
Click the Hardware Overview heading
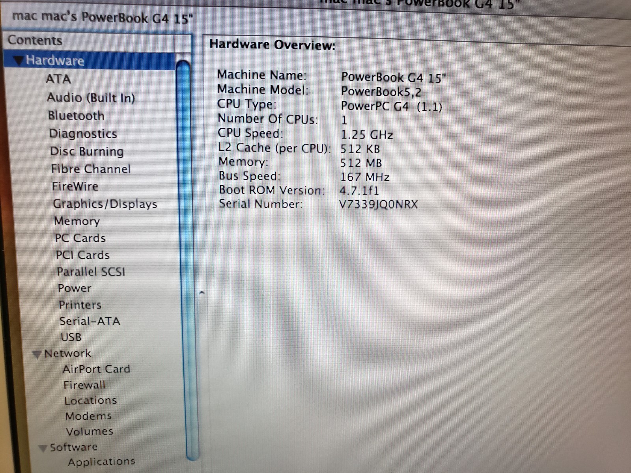coord(273,45)
